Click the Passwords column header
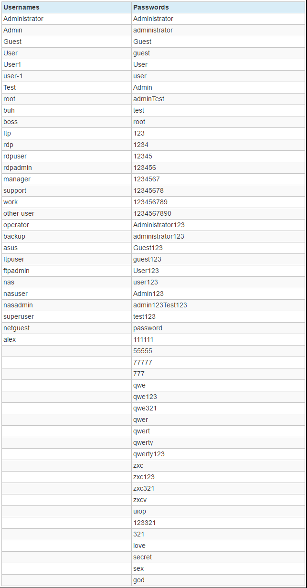 pos(151,7)
